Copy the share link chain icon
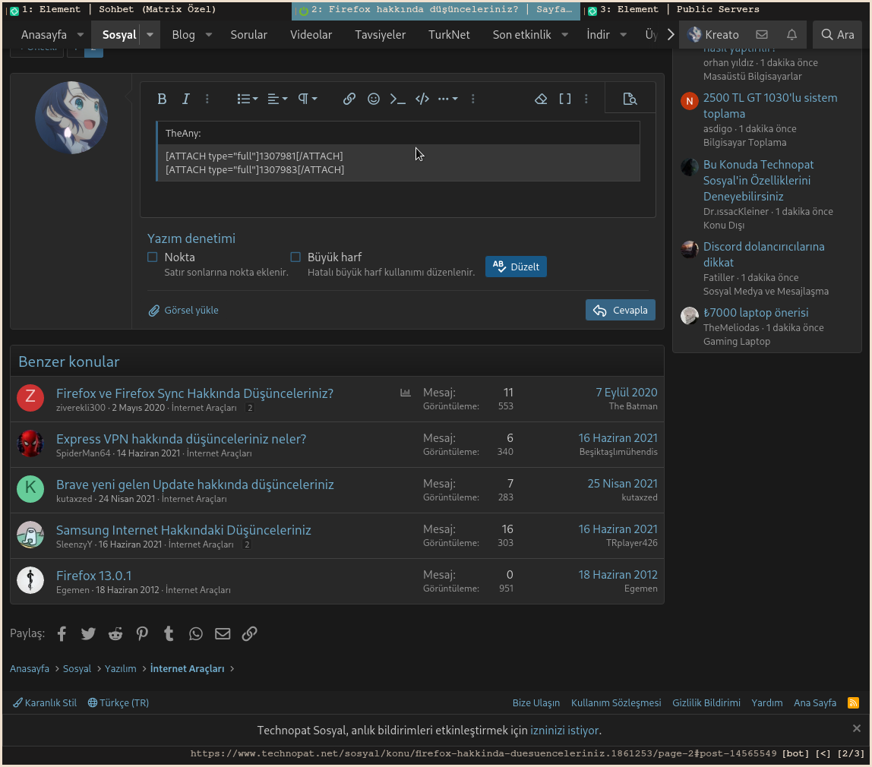The height and width of the screenshot is (767, 872). click(x=249, y=633)
